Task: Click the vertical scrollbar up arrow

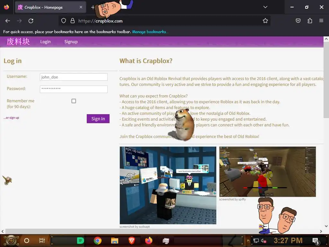Action: pyautogui.click(x=326, y=39)
